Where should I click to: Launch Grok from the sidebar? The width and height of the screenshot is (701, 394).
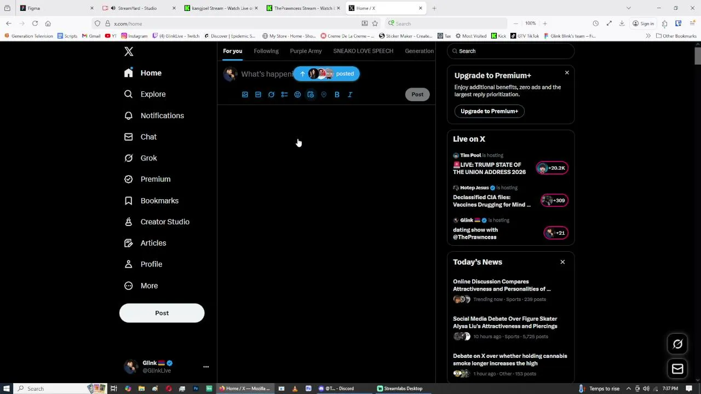pos(141,158)
